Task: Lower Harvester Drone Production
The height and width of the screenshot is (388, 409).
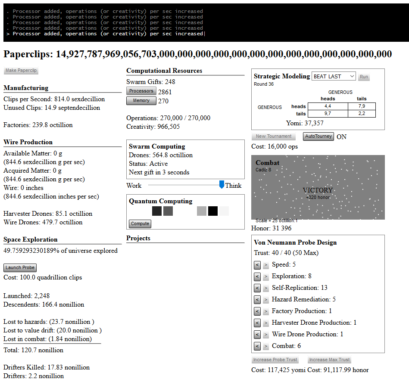Action: 257,323
